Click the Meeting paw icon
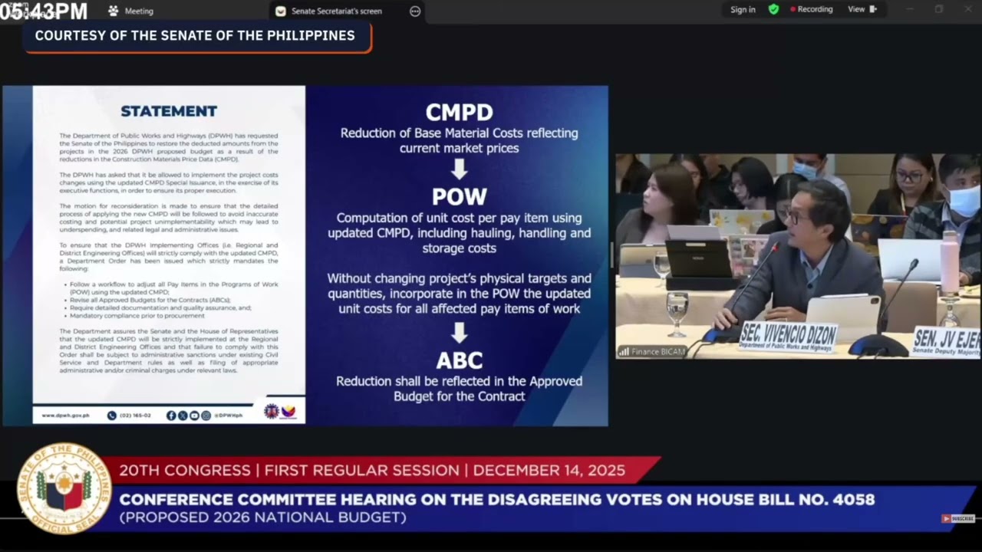Screen dimensions: 982x552 click(114, 11)
